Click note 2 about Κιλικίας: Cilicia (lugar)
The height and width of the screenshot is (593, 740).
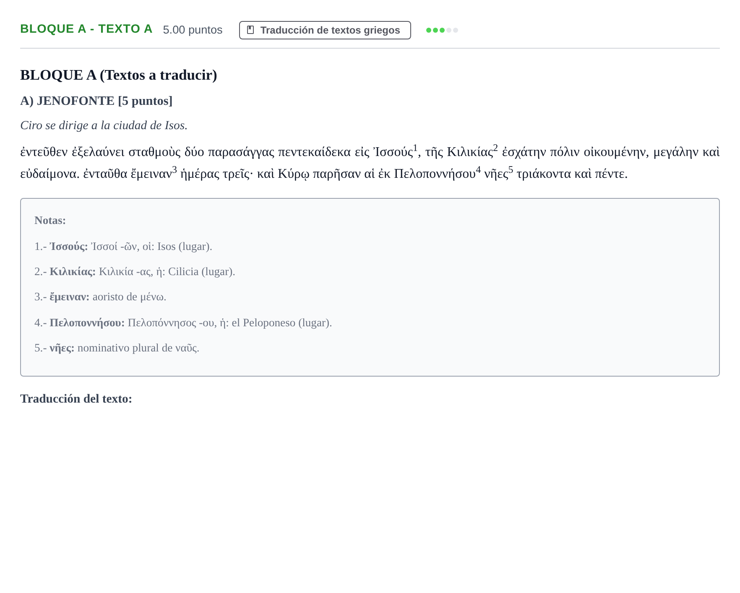[135, 271]
